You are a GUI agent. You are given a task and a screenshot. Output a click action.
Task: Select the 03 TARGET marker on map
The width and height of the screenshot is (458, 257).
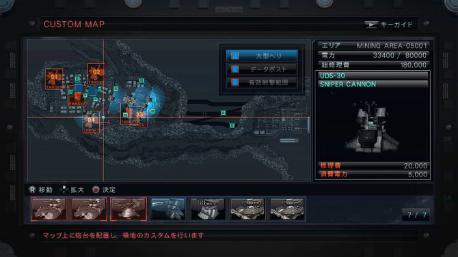[139, 117]
